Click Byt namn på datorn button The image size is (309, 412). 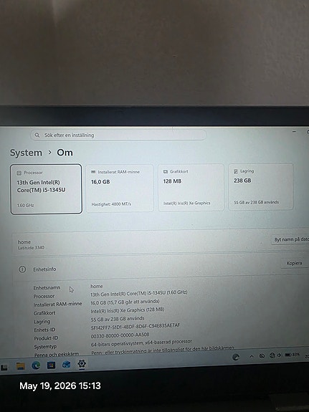point(290,239)
